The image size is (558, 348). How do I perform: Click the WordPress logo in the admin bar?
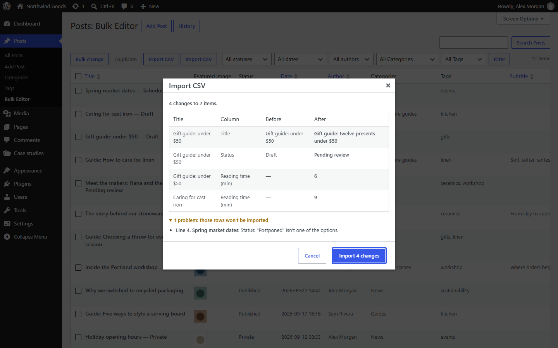click(x=7, y=6)
